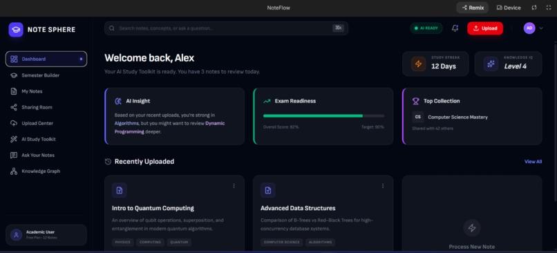Click the AI Study Toolkit wand icon
The image size is (557, 253).
pos(14,140)
